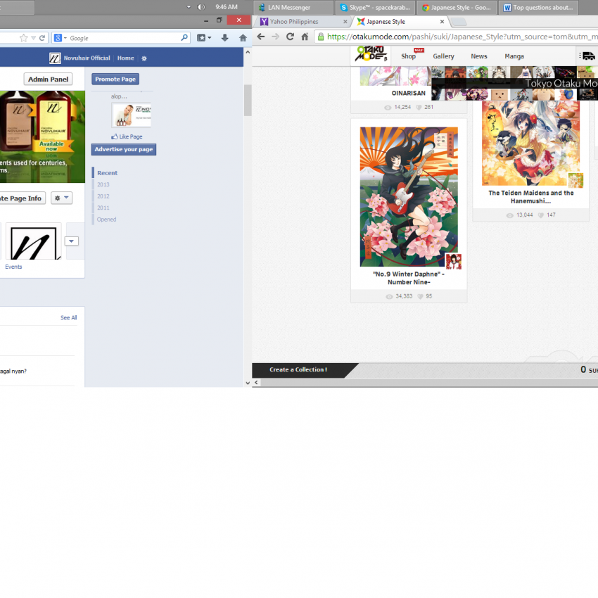Open Firefox downloads arrow icon

coord(224,38)
